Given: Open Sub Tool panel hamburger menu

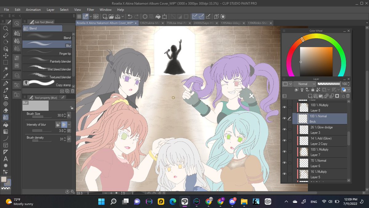Looking at the screenshot, I should click(x=24, y=22).
